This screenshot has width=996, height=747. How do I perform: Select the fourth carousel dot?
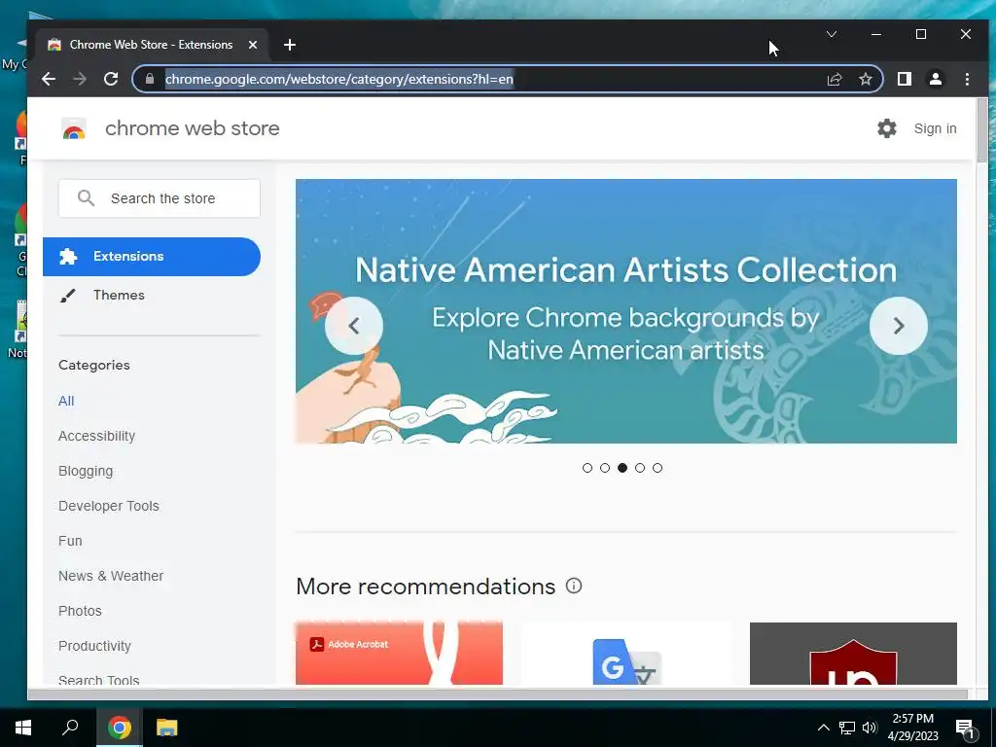(640, 468)
